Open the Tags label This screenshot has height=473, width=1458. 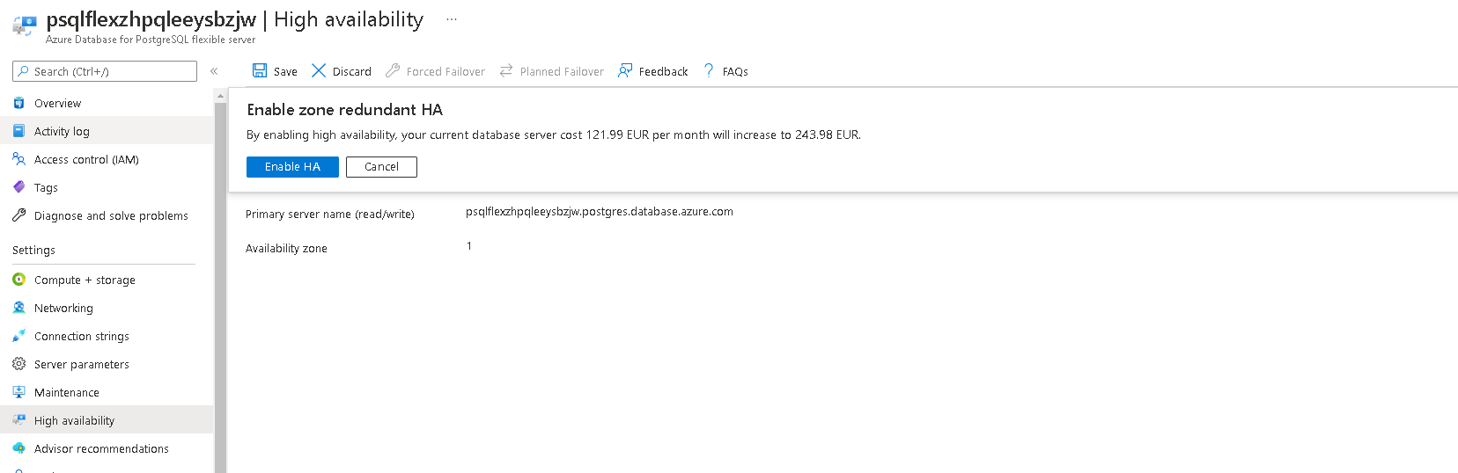pos(46,188)
